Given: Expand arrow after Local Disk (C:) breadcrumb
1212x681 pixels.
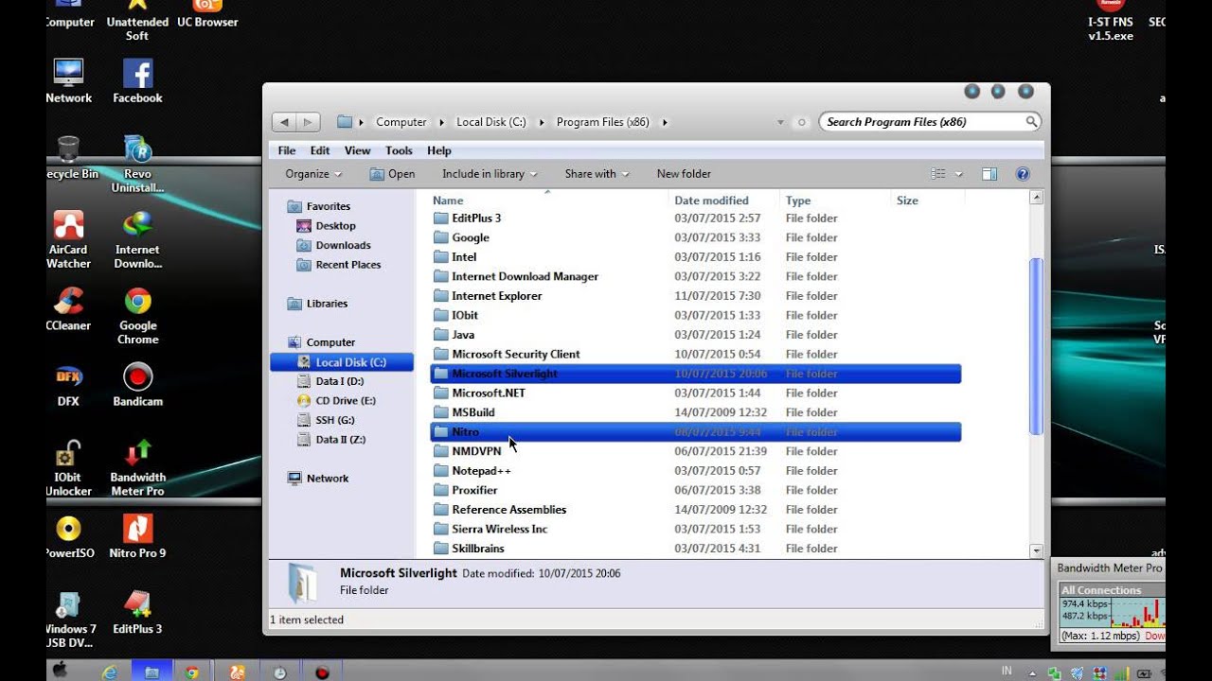Looking at the screenshot, I should (x=543, y=122).
